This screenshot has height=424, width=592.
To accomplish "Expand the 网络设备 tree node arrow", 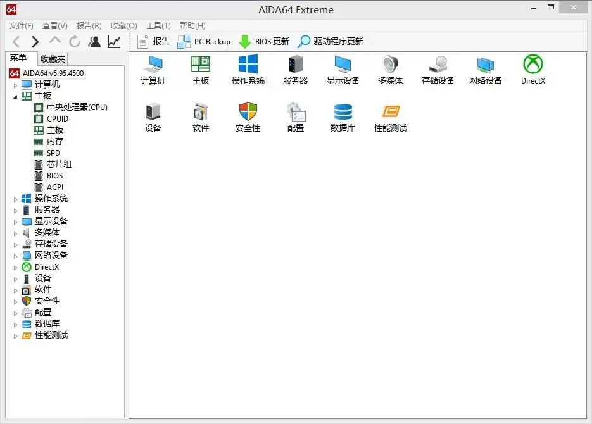I will click(x=15, y=256).
